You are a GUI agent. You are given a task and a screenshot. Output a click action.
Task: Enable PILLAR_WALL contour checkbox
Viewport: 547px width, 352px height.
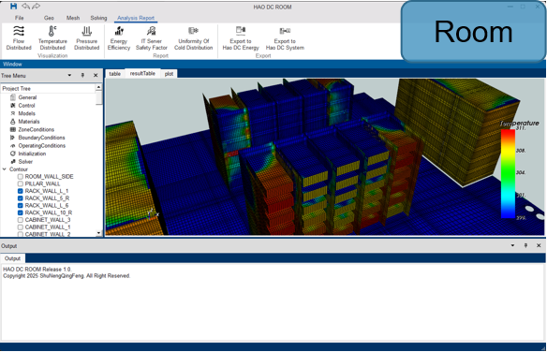21,183
